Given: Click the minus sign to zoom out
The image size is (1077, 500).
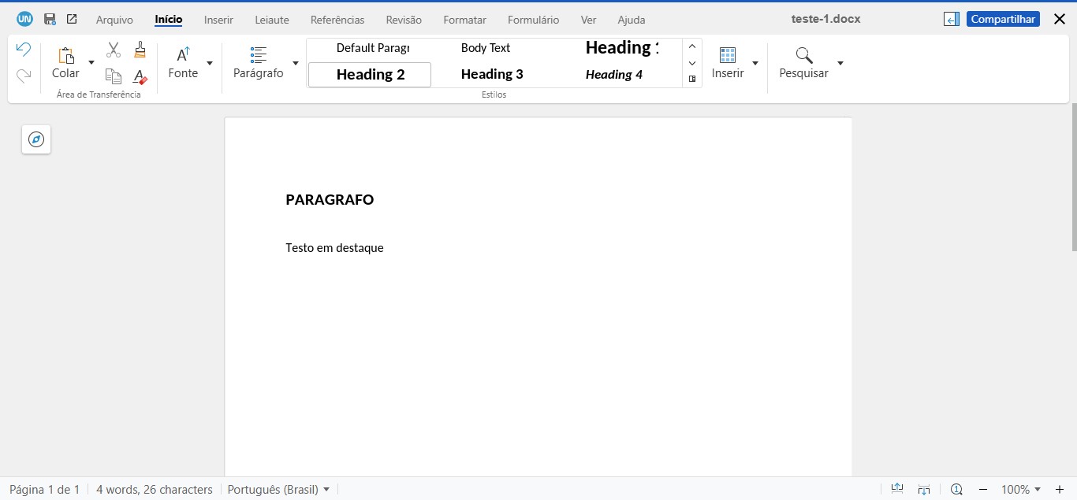Looking at the screenshot, I should pos(984,489).
